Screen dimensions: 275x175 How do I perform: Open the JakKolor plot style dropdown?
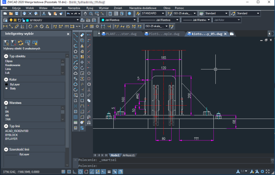238,20
